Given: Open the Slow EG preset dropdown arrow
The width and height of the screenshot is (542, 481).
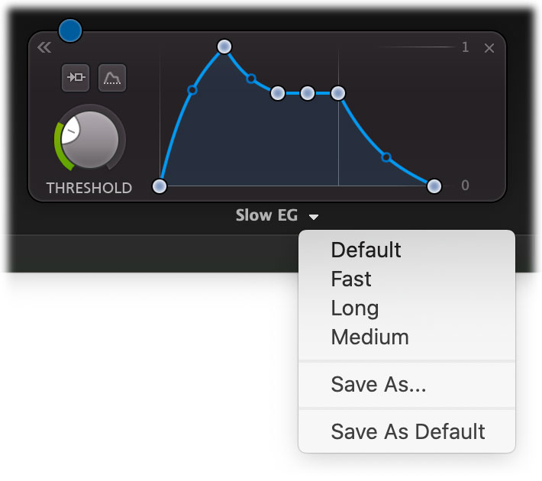Looking at the screenshot, I should click(314, 217).
